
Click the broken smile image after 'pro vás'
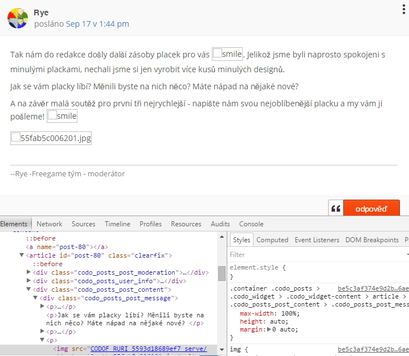click(x=227, y=54)
